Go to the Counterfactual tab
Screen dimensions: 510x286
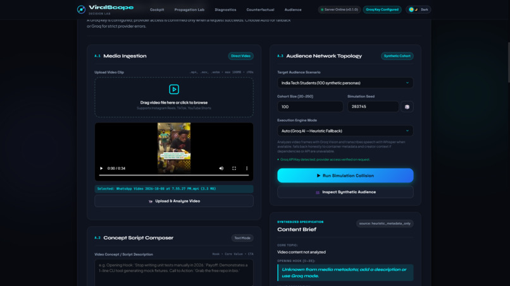tap(260, 9)
